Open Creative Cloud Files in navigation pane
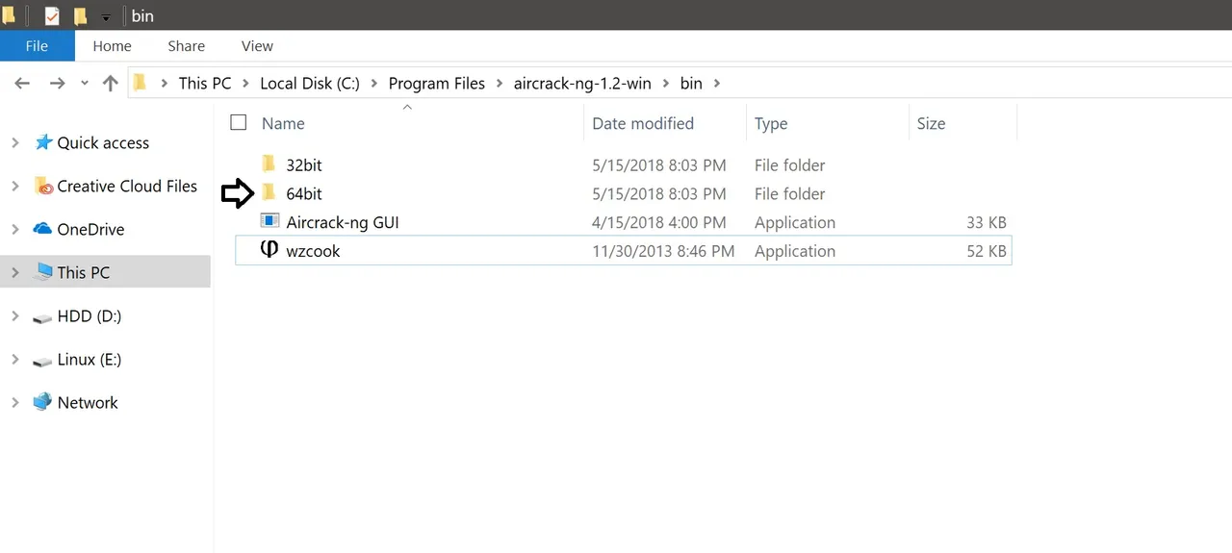 127,187
